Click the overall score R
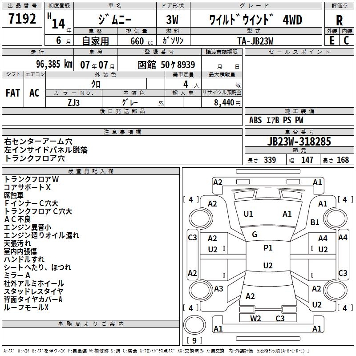This screenshot has width=356, height=356. click(339, 20)
